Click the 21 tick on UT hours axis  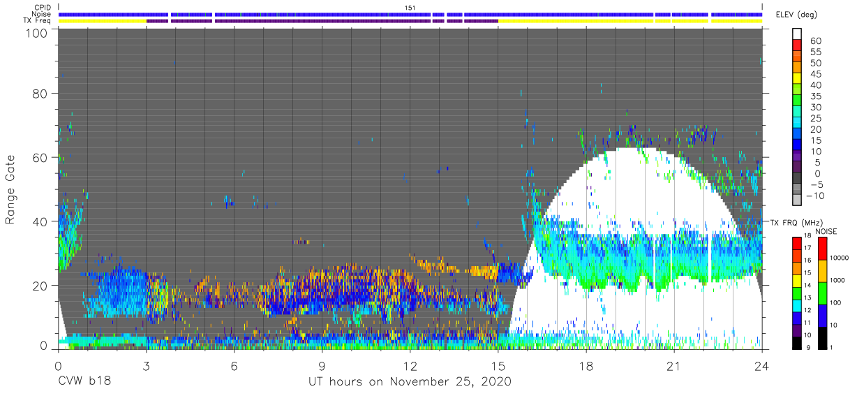pyautogui.click(x=674, y=366)
